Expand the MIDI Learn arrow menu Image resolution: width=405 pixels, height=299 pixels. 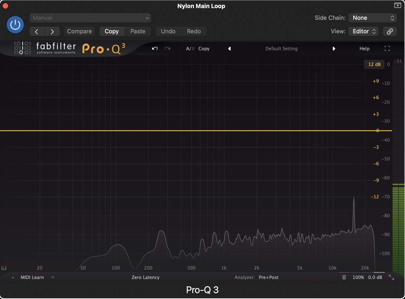53,277
